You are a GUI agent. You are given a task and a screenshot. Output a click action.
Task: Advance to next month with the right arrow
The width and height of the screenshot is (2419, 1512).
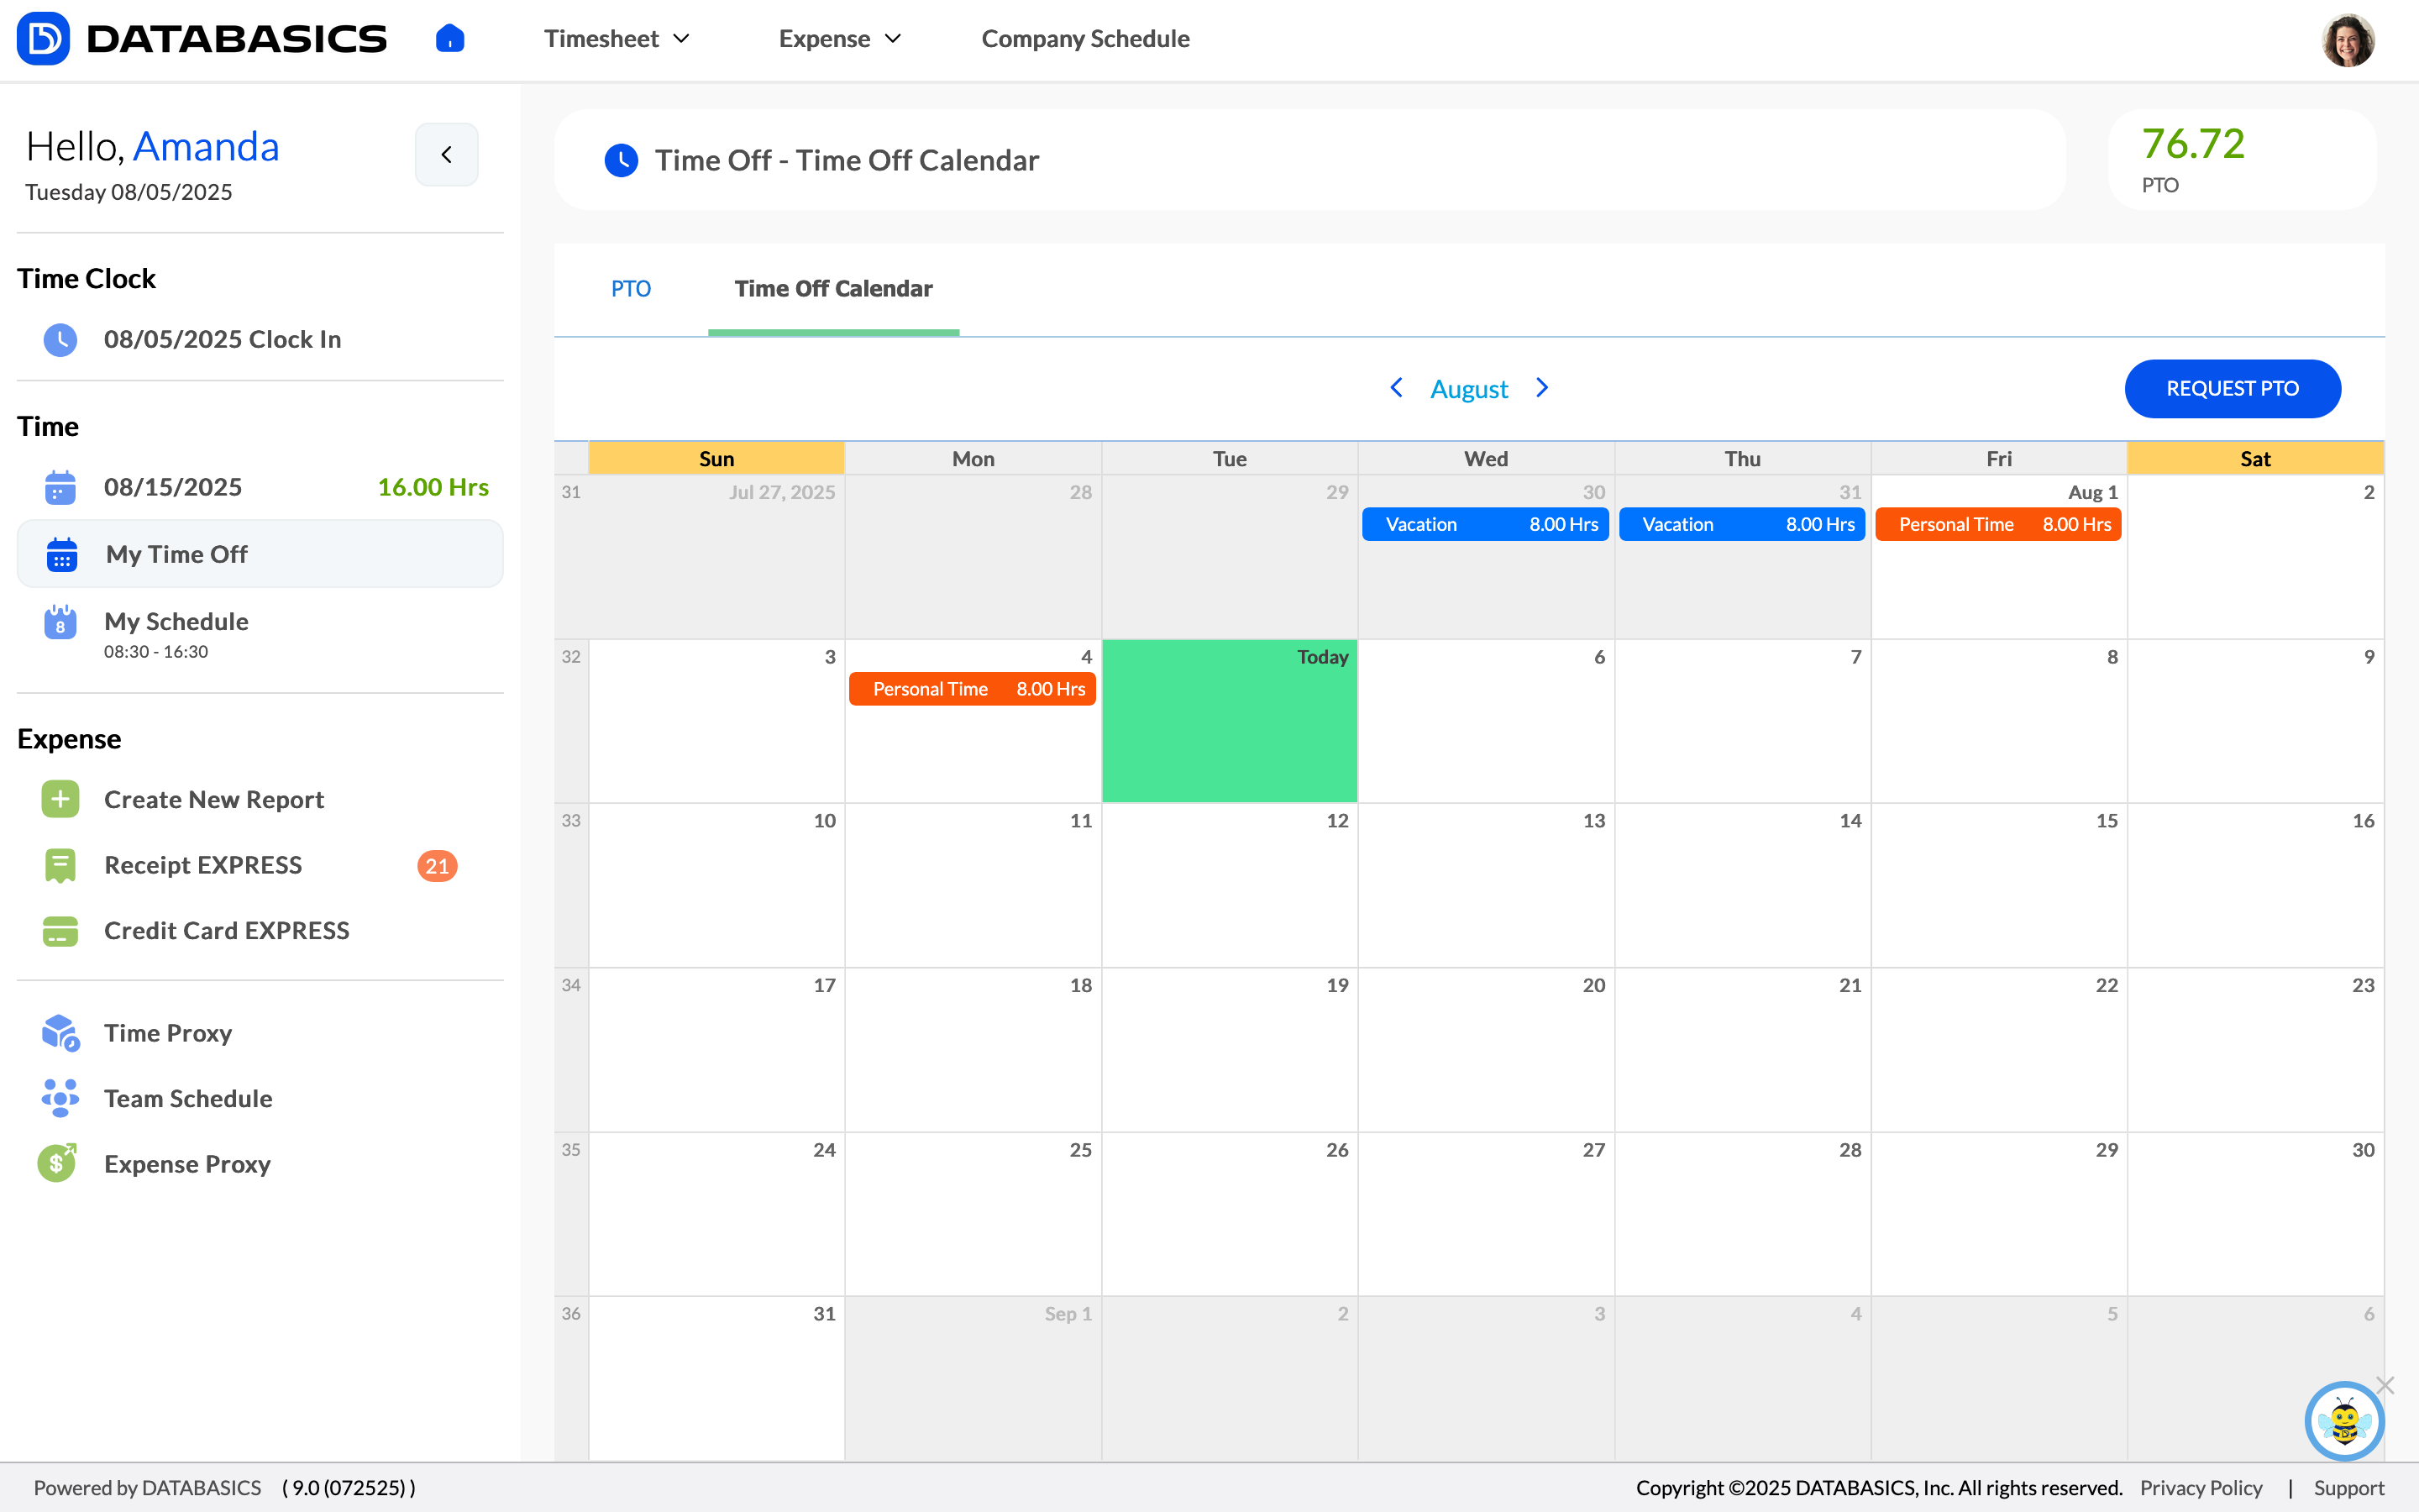click(1541, 388)
